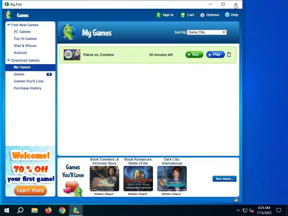Delete Plants vs. Zombies with trash icon
This screenshot has height=216, width=288.
click(229, 55)
